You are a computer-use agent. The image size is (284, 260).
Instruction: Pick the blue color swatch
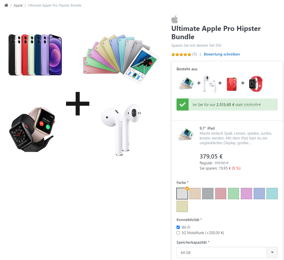[259, 193]
